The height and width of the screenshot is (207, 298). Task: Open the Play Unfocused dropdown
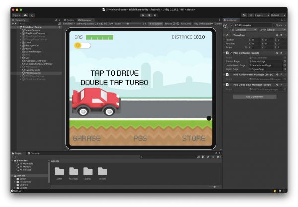click(x=203, y=24)
